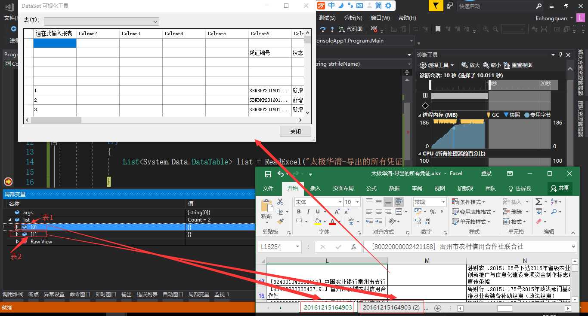Click 重置视图 reset view button
588x316 pixels.
click(518, 65)
